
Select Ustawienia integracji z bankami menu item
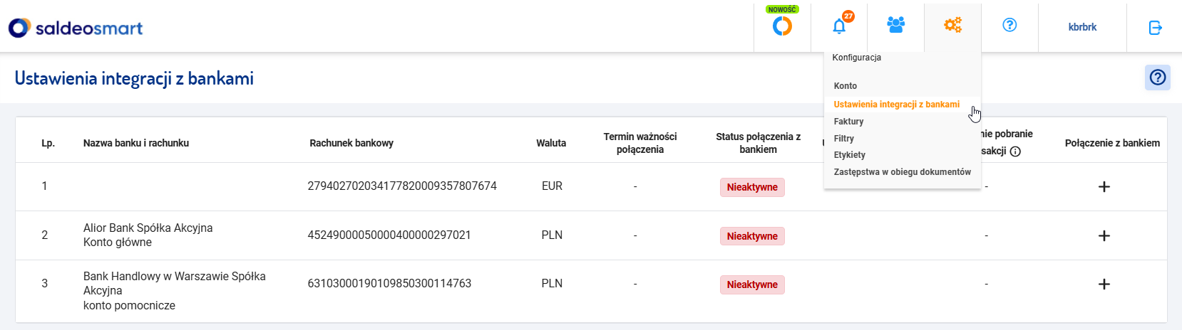click(x=897, y=105)
